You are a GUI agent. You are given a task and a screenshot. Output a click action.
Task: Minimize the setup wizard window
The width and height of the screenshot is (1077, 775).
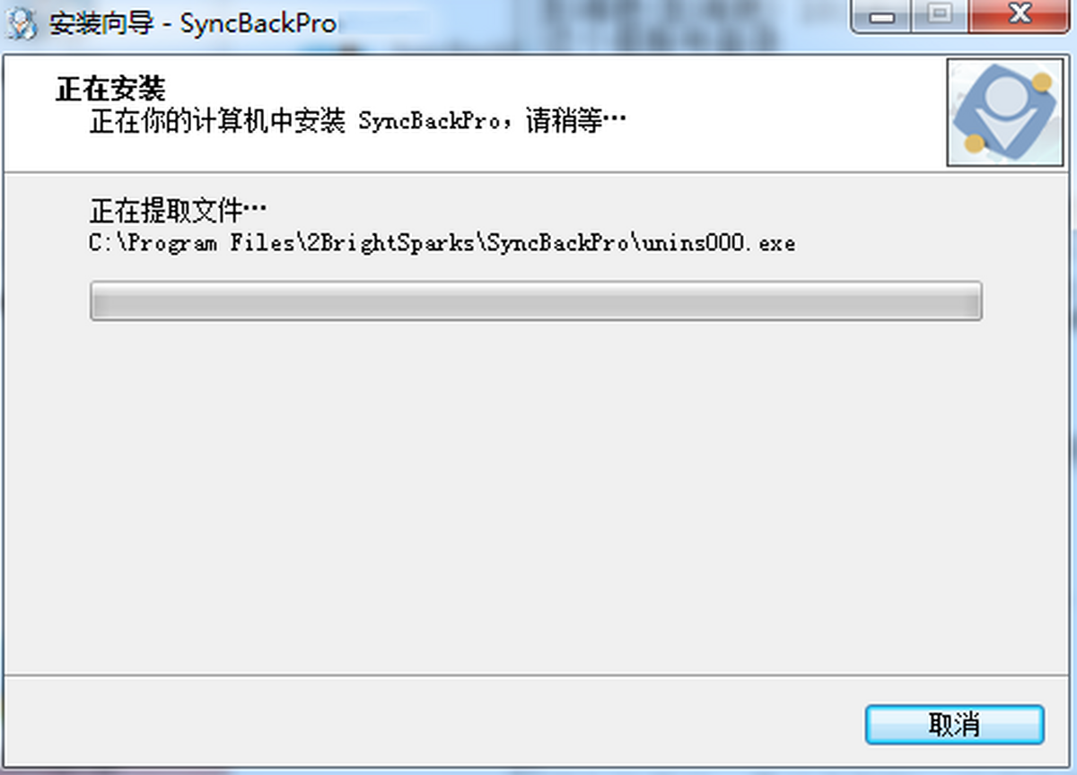[x=882, y=16]
